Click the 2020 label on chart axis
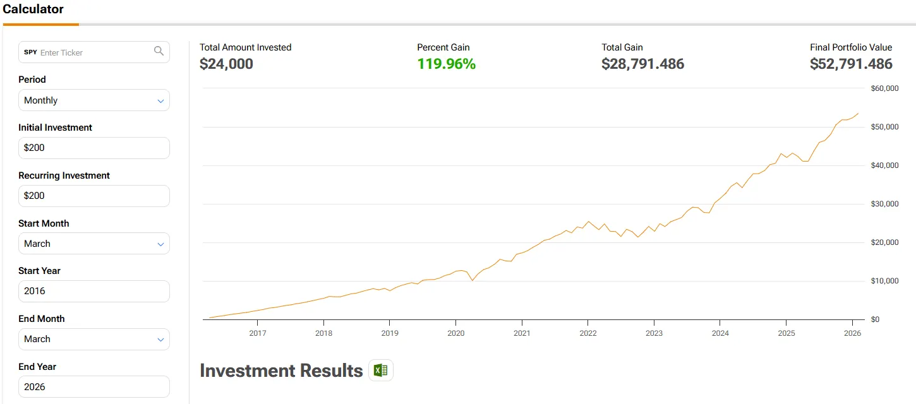Viewport: 916px width, 404px height. pos(455,333)
